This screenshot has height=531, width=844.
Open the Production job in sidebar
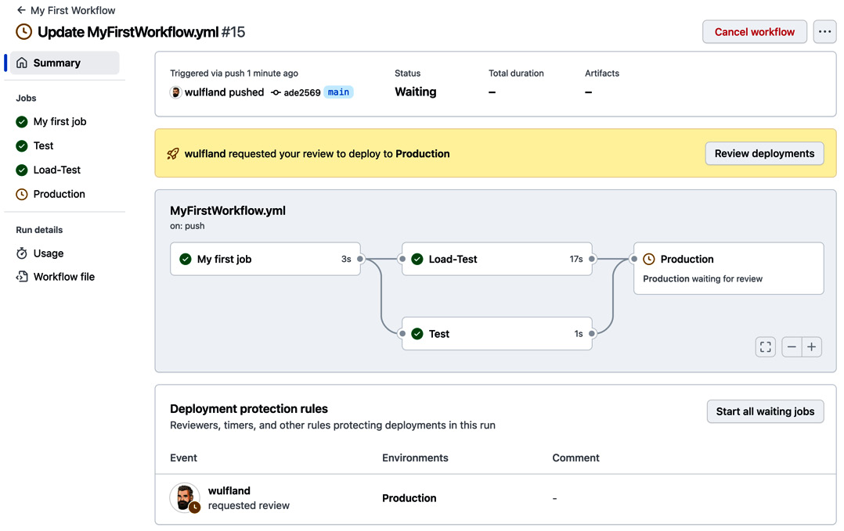[x=60, y=194]
